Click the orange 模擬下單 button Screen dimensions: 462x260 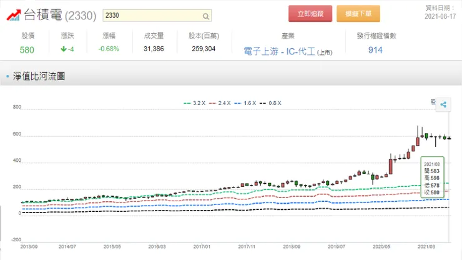pyautogui.click(x=358, y=14)
